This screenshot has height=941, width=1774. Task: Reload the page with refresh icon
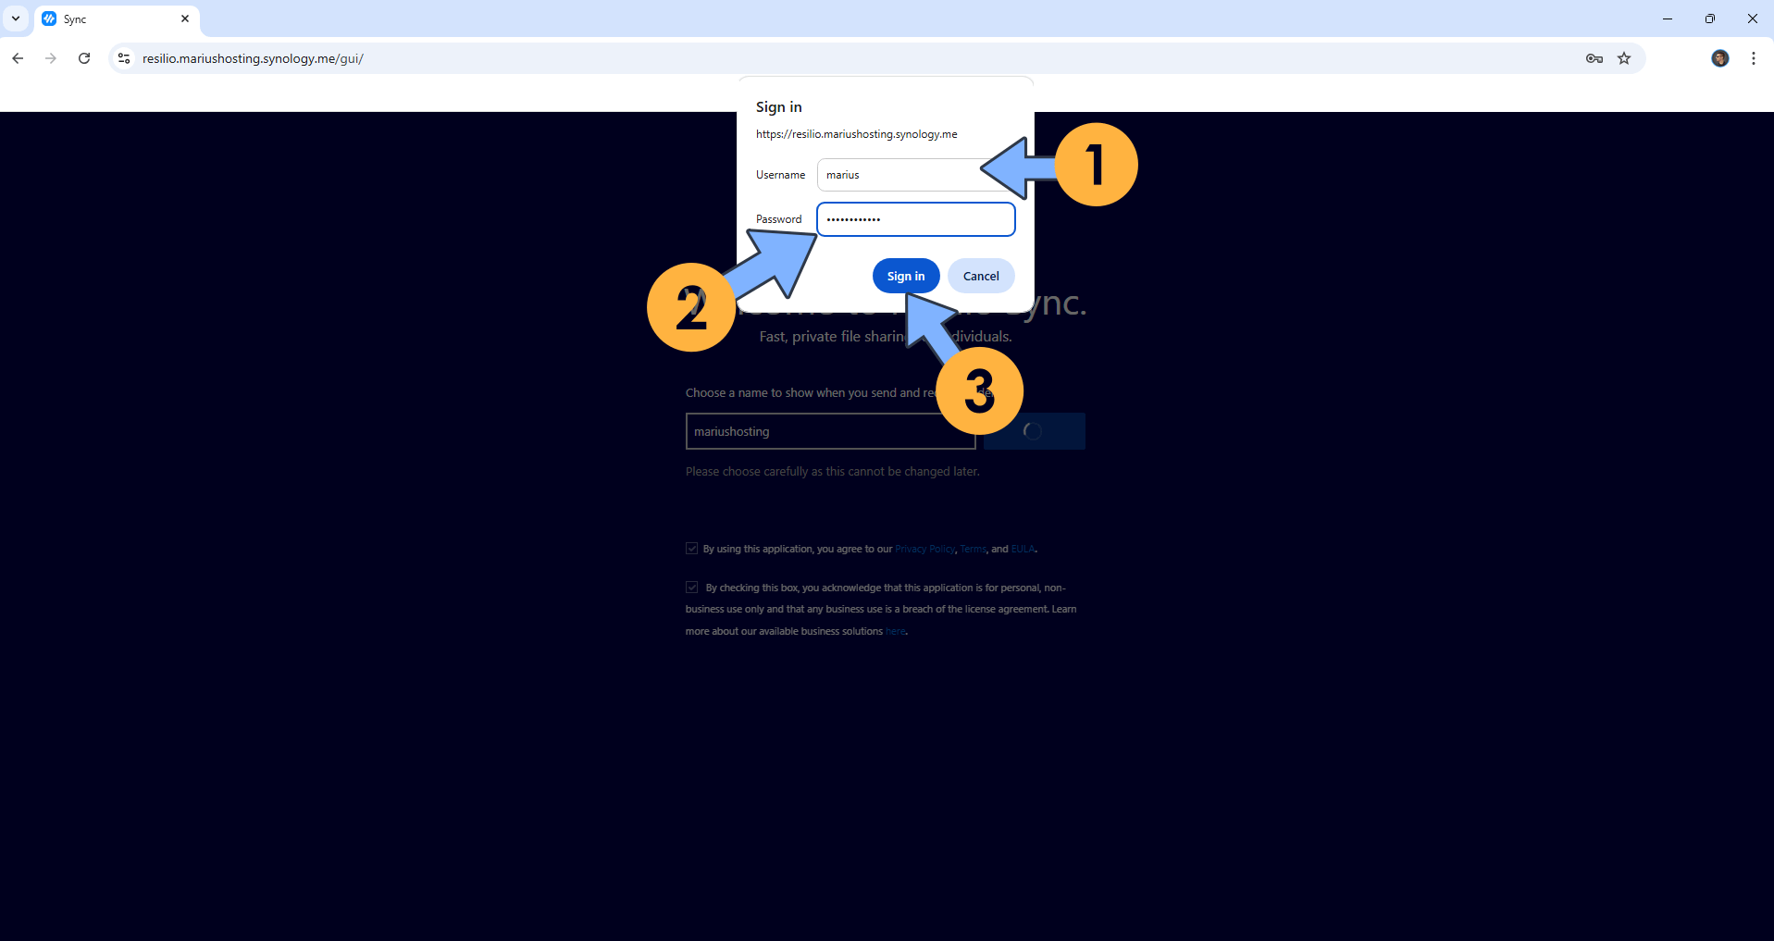click(x=84, y=58)
